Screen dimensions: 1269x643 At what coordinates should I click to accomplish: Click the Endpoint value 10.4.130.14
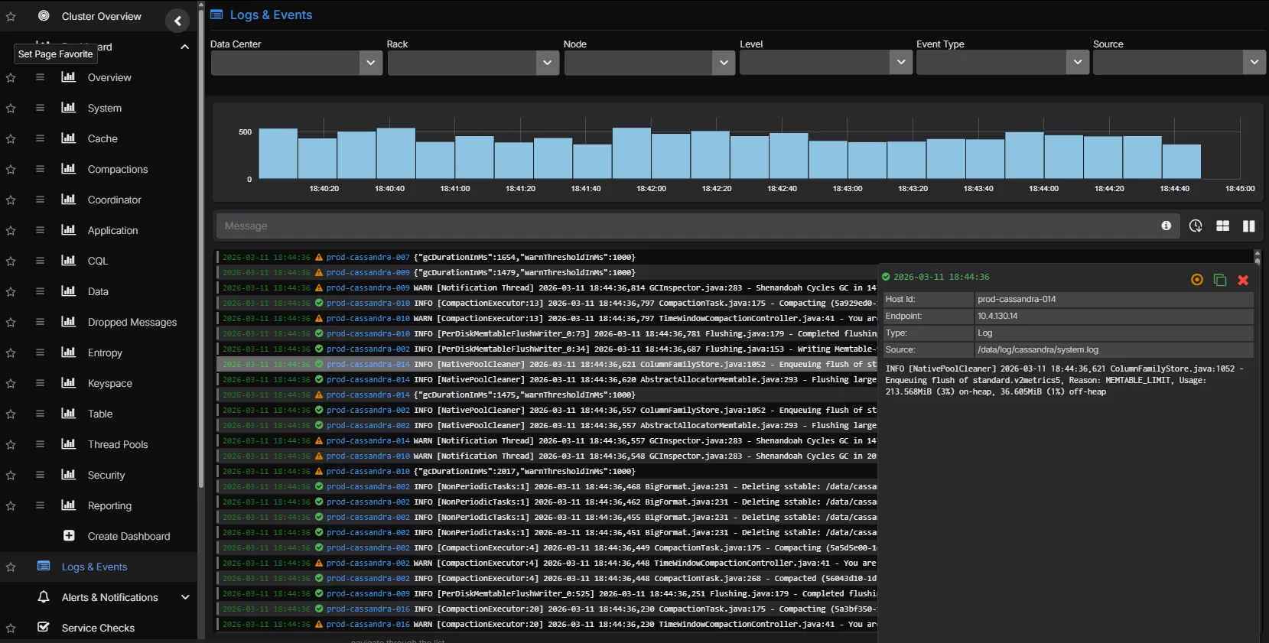(997, 316)
